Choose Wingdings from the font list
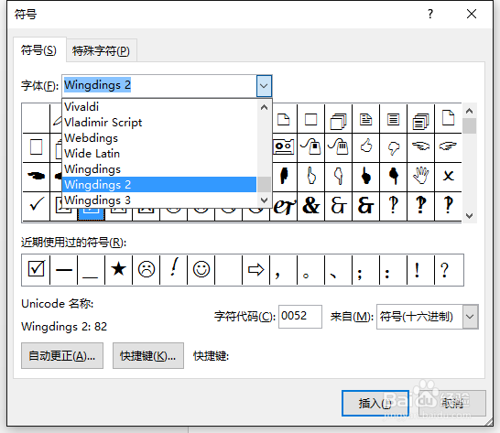Viewport: 500px width, 433px height. coord(159,169)
